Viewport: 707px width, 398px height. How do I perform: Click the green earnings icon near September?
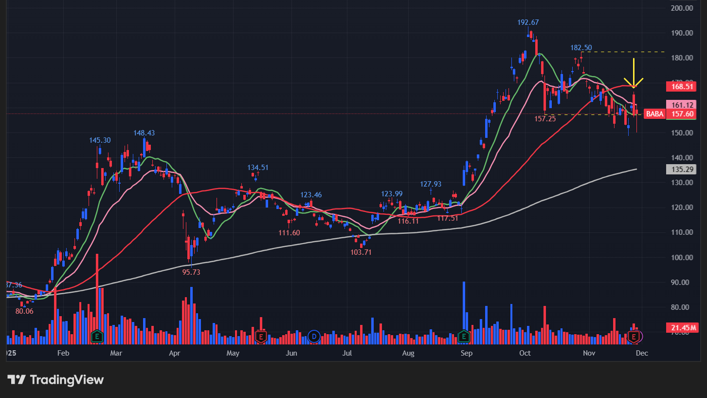tap(464, 336)
